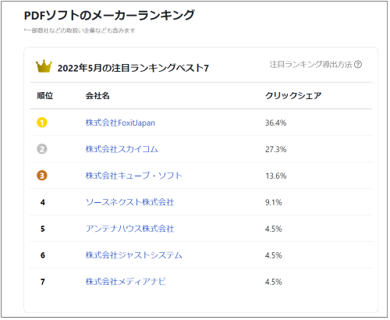Open the アンテナハウス株式会社 link

coord(129,229)
